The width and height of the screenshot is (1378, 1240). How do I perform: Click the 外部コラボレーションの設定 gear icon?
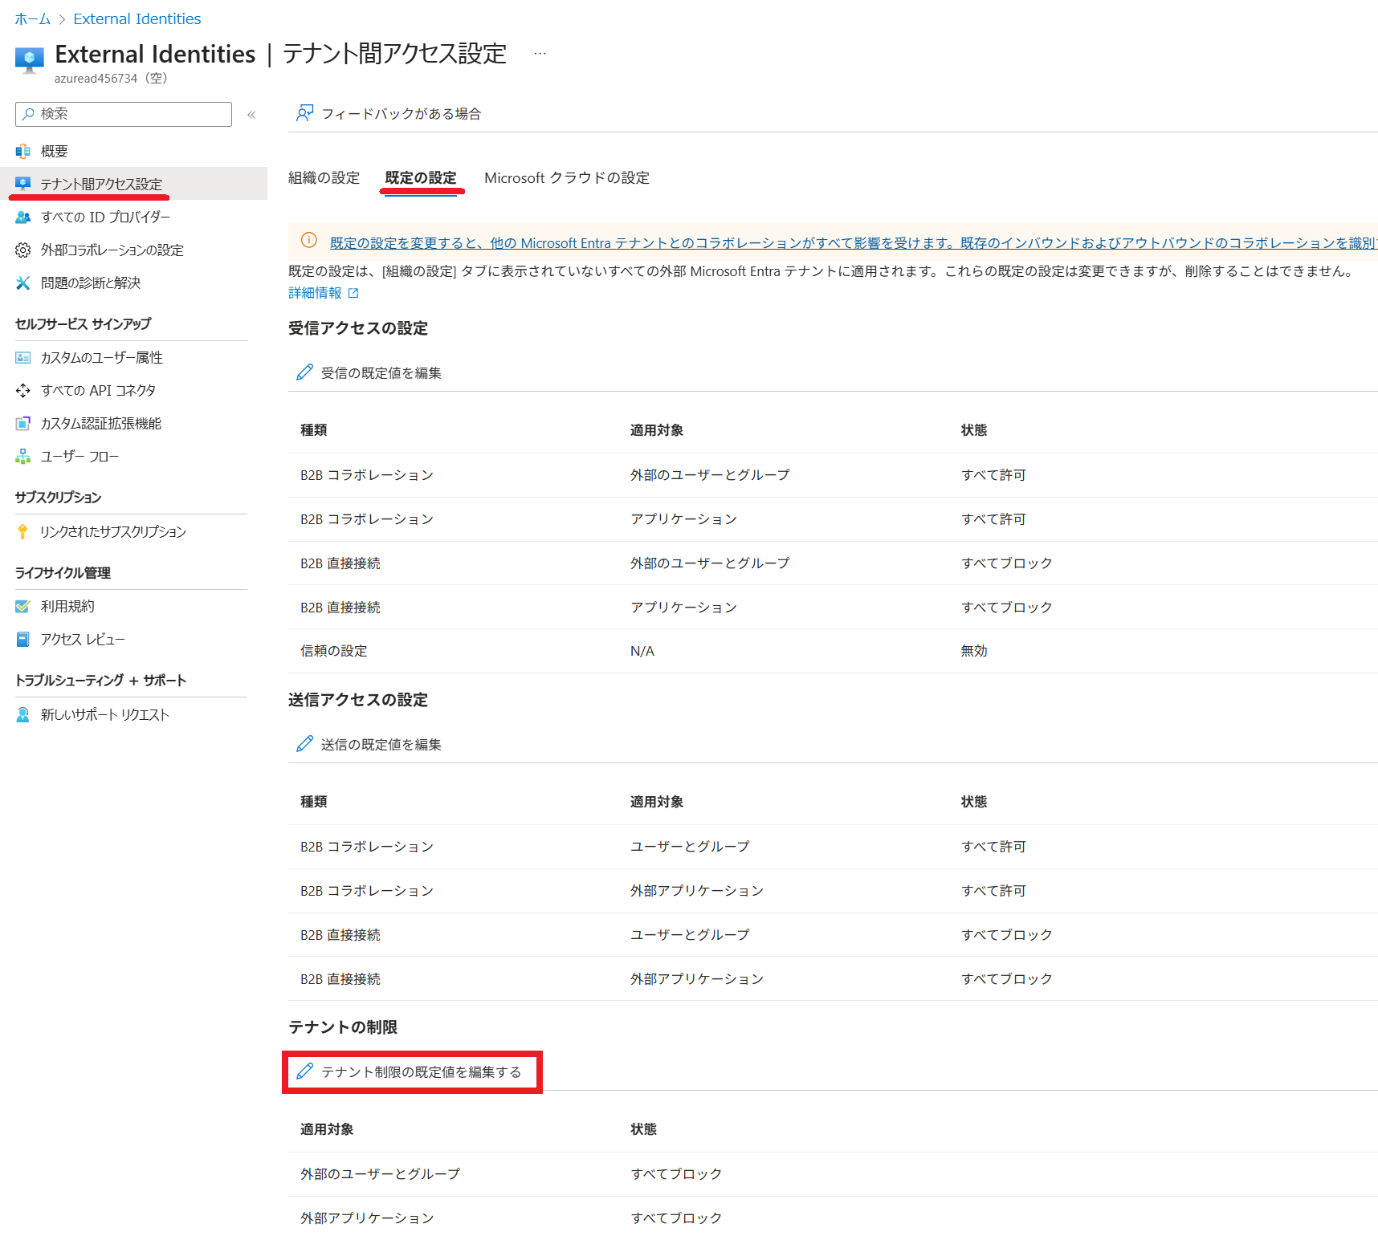click(23, 250)
